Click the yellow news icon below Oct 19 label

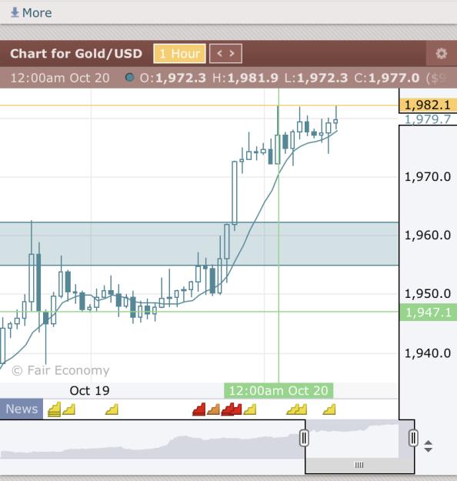tap(112, 409)
